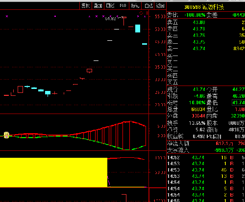This screenshot has height=202, width=245.
Task: Click the yellow filled area in lower panel
Action: (53, 173)
